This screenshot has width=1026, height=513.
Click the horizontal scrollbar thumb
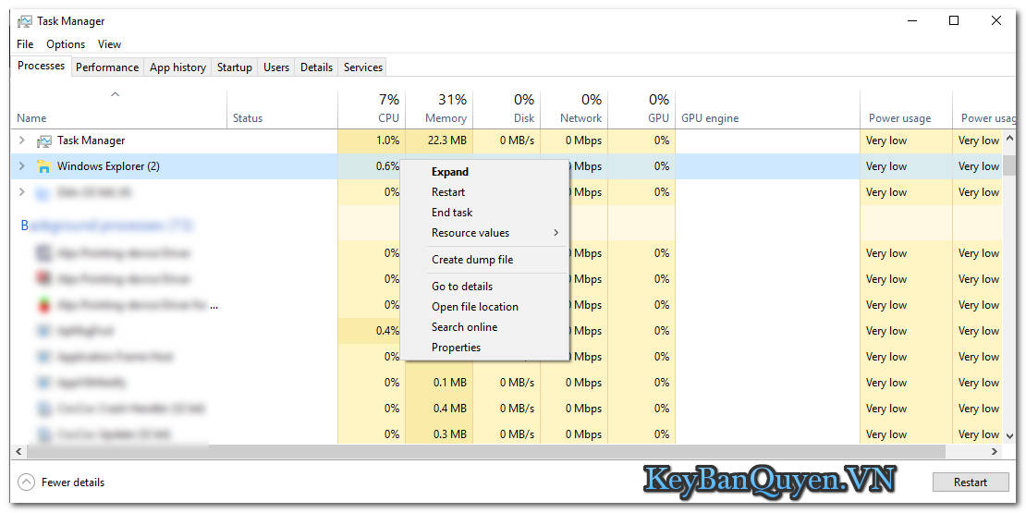486,451
